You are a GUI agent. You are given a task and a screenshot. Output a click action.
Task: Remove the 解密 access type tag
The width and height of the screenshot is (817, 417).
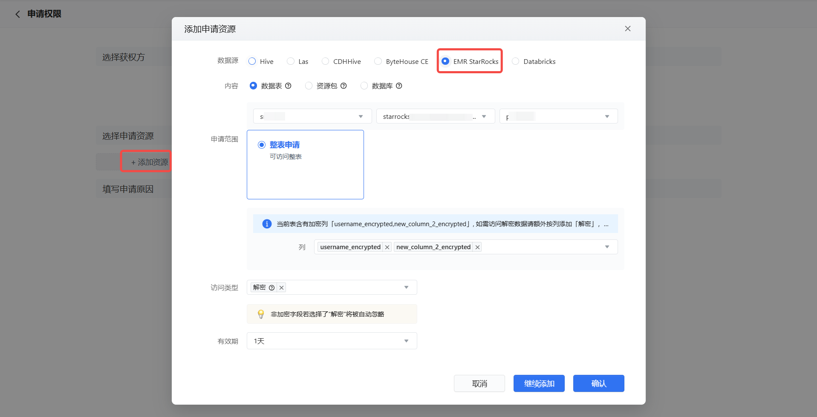(281, 288)
